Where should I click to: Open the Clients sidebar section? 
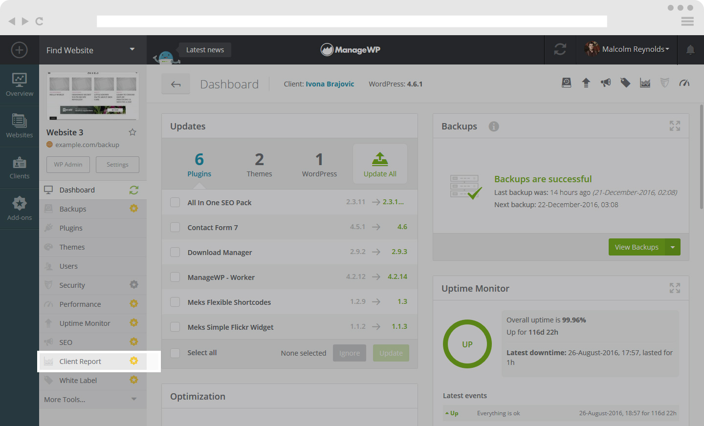pos(20,168)
